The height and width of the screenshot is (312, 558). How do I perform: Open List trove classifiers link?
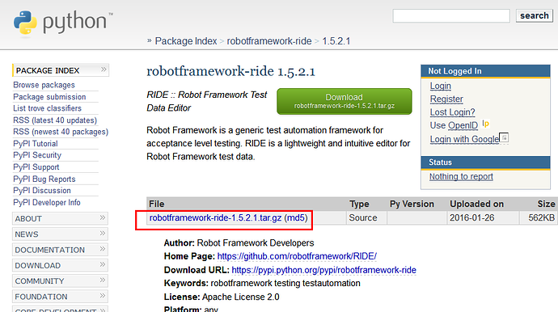point(48,108)
